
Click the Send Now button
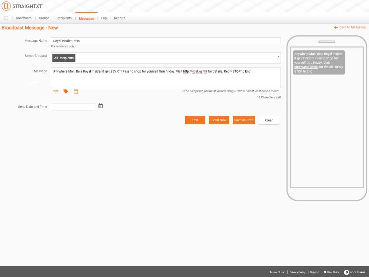pos(219,120)
